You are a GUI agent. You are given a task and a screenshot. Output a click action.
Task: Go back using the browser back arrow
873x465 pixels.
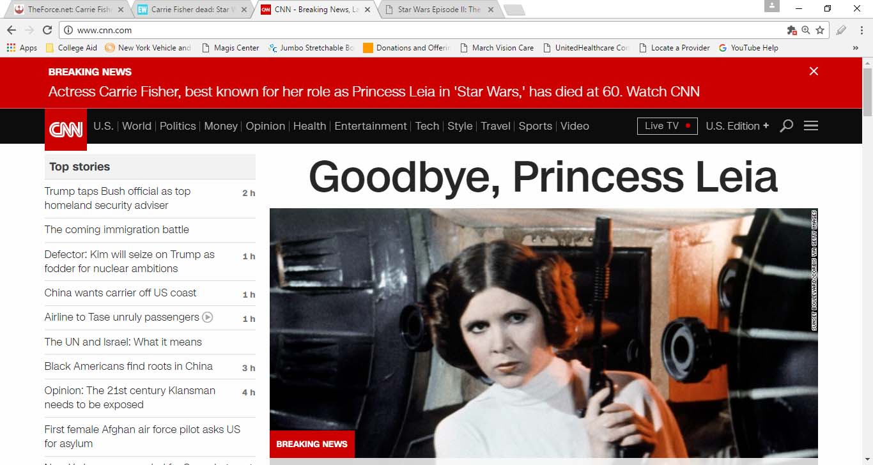[x=12, y=30]
